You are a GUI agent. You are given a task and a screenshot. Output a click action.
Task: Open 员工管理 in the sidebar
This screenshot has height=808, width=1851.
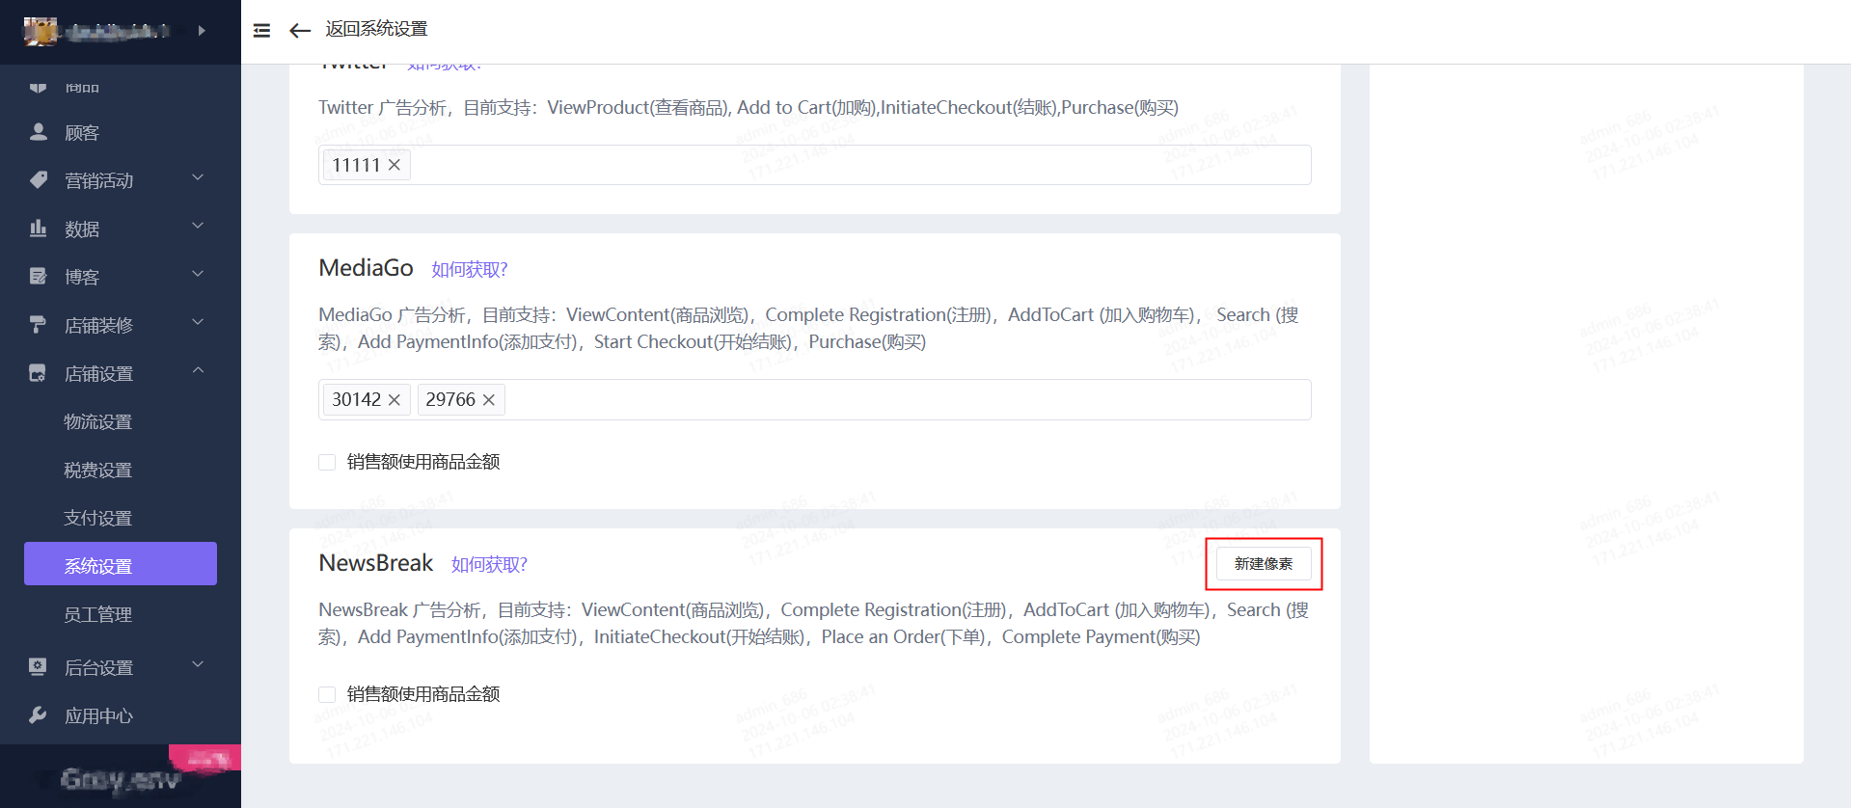(98, 614)
